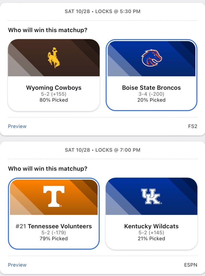Click the 7:00 PM lock time header
205x276 pixels.
pyautogui.click(x=102, y=150)
